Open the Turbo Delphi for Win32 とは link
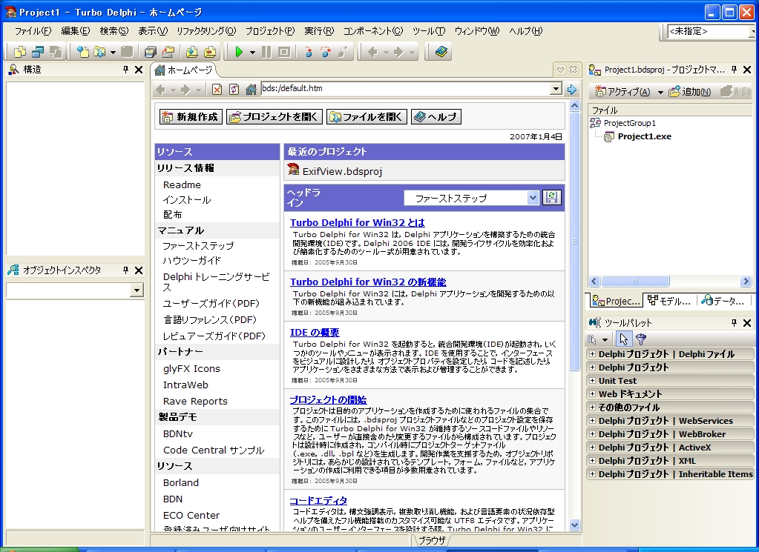Viewport: 759px width, 552px height. click(358, 222)
